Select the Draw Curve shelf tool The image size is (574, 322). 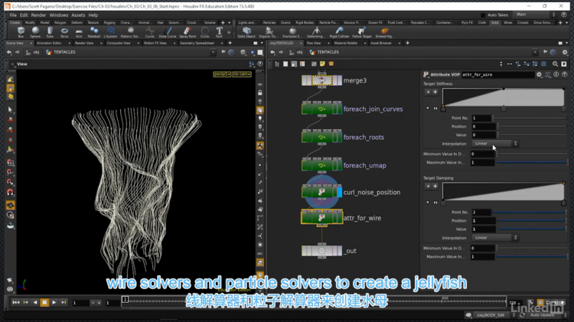point(168,32)
